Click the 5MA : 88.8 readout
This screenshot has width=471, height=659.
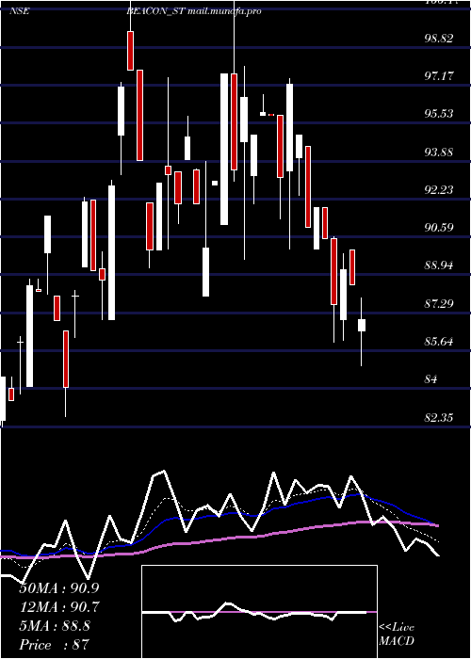55,626
